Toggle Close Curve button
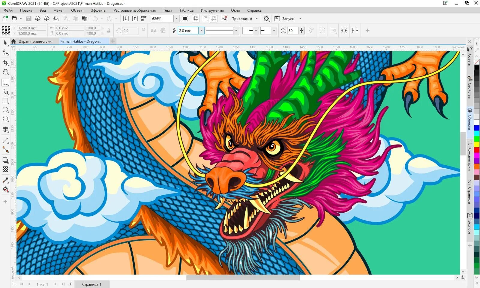This screenshot has width=480, height=288. [x=311, y=31]
